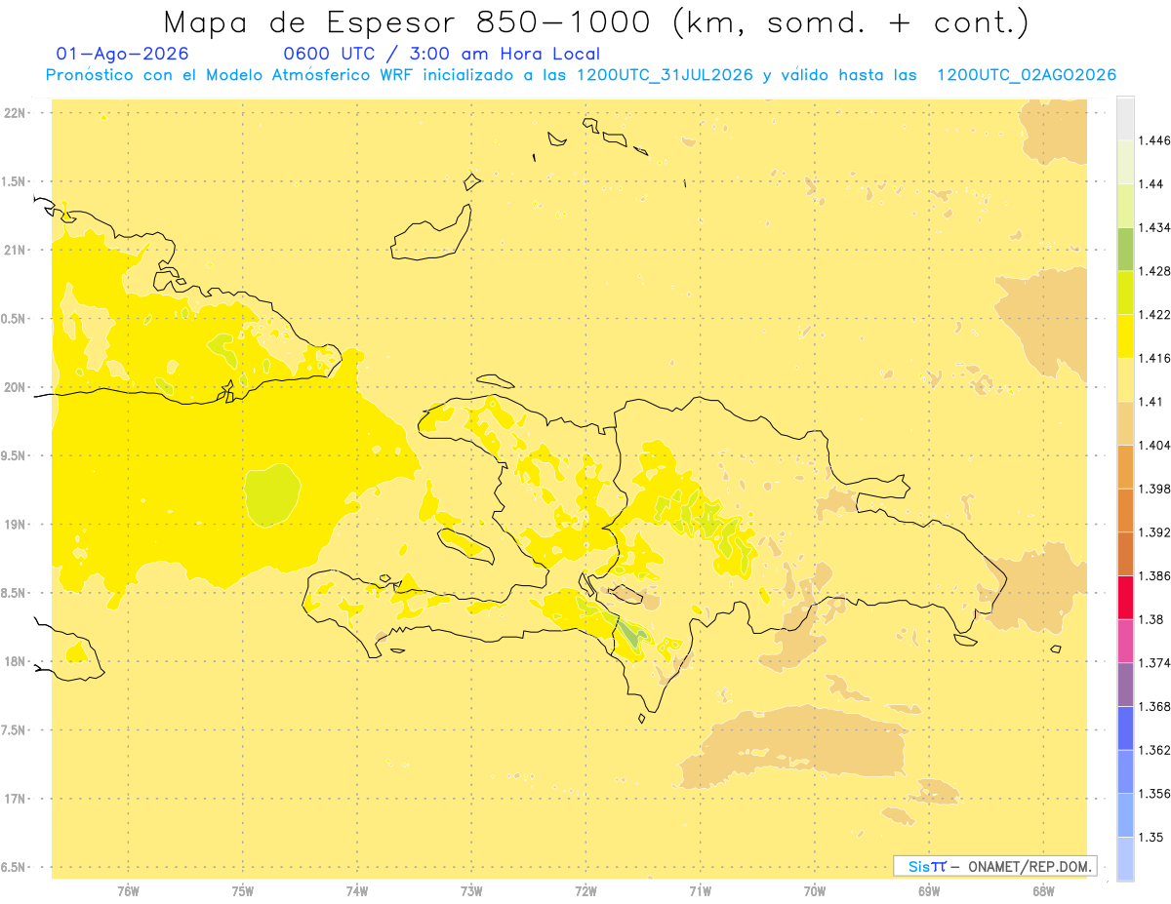Select the 1.434 colorbar value
This screenshot has width=1171, height=904.
1154,227
